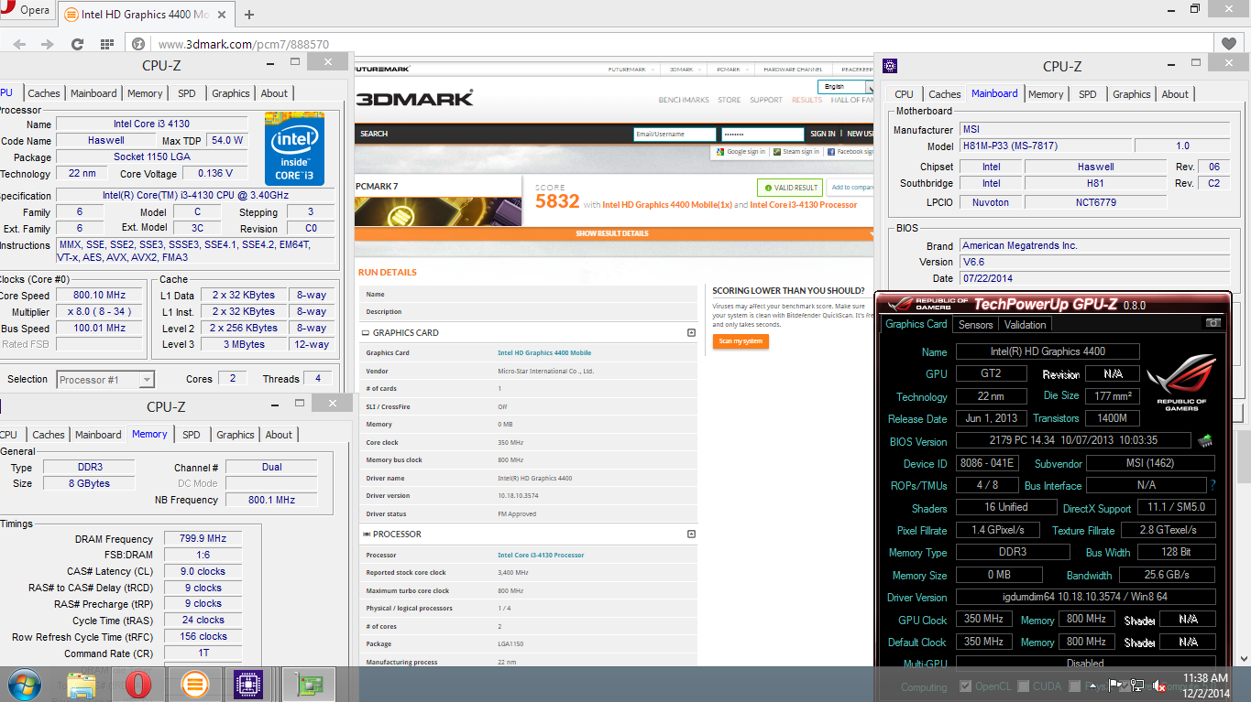Open Opera from the taskbar
Screen dimensions: 1251x702
[138, 685]
